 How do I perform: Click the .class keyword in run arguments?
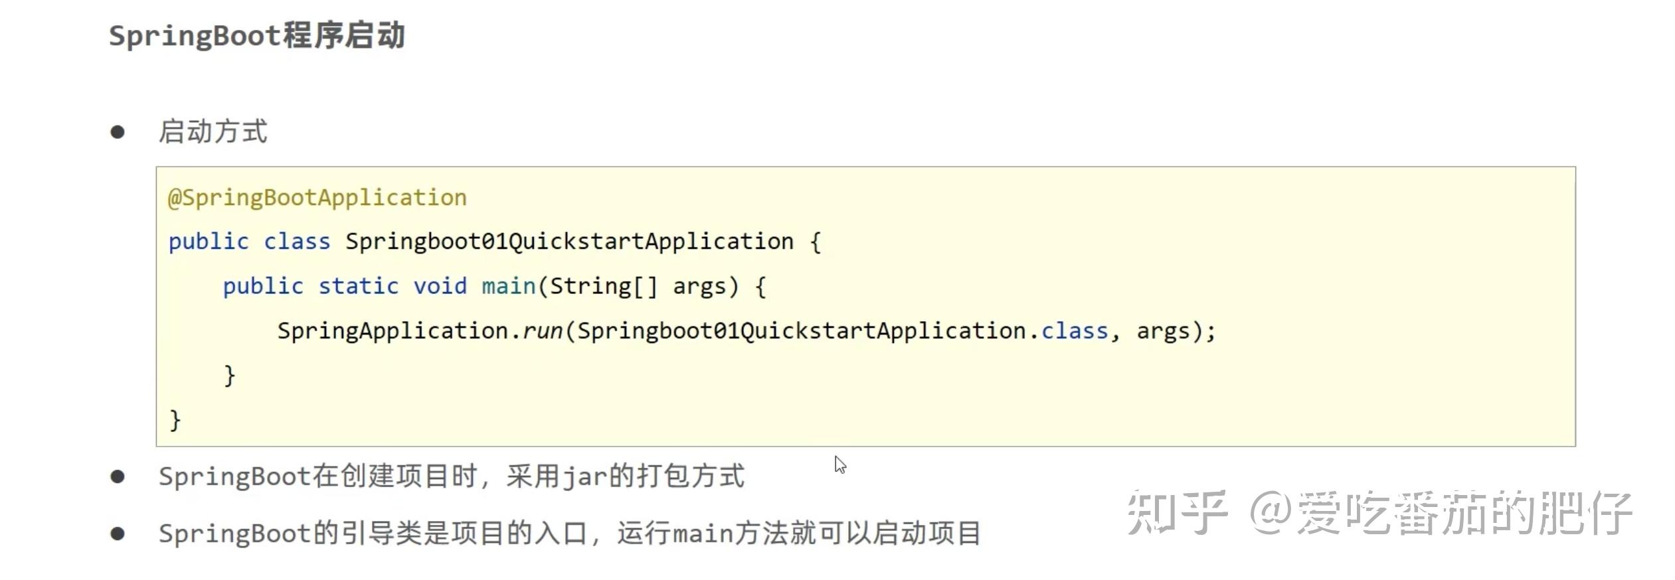[1069, 330]
